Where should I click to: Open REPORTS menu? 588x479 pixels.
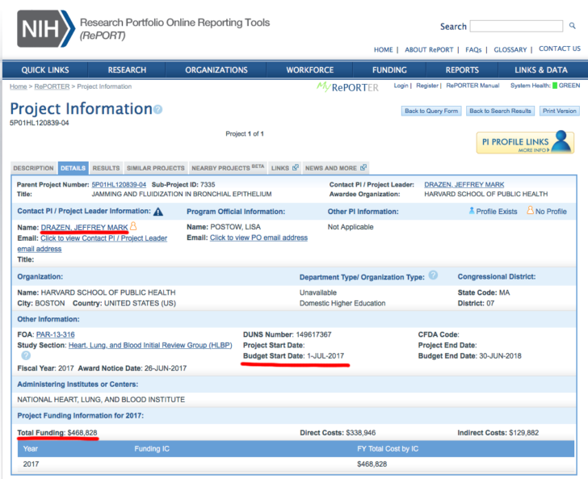462,70
